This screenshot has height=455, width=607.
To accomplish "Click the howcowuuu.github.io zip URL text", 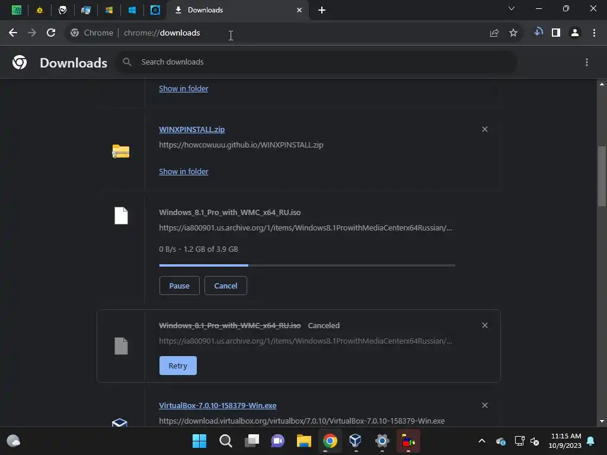I will pos(241,145).
